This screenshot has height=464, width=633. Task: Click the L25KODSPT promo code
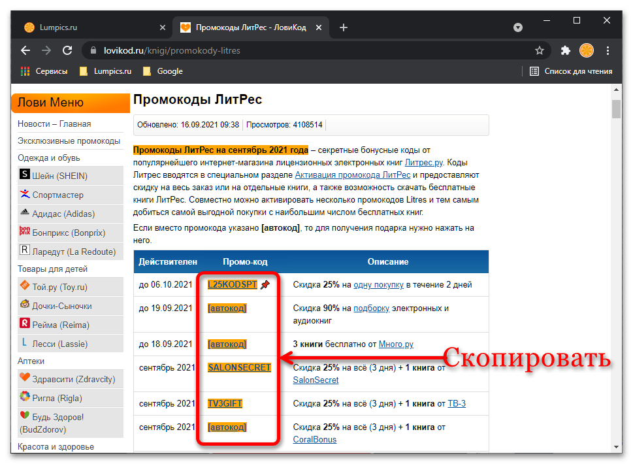(232, 285)
